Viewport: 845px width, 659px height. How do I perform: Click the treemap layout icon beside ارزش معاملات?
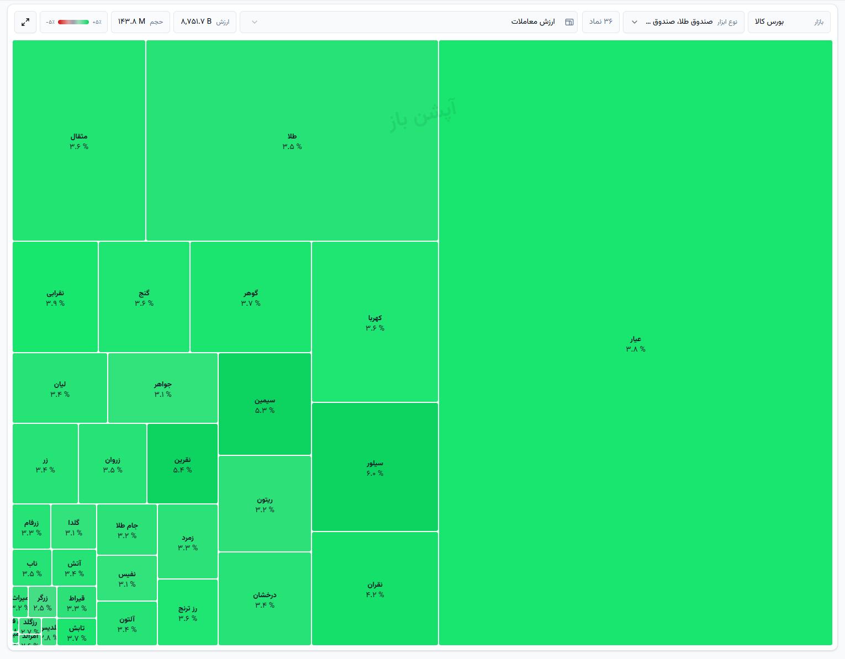569,22
